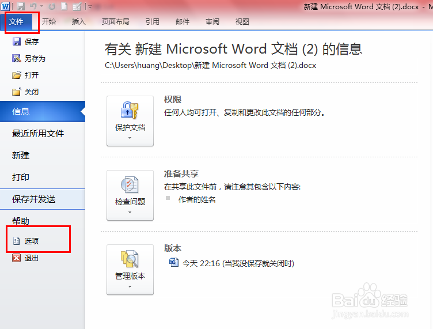The image size is (433, 329).
Task: Switch to the 插入 (Insert) ribbon tab
Action: pyautogui.click(x=79, y=21)
